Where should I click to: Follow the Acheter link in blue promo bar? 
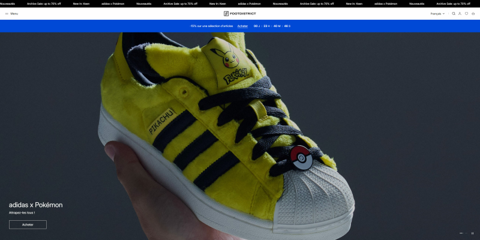(243, 26)
